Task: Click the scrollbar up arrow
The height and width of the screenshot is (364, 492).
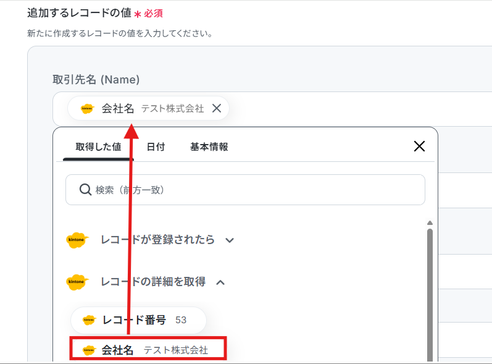Action: pyautogui.click(x=430, y=222)
